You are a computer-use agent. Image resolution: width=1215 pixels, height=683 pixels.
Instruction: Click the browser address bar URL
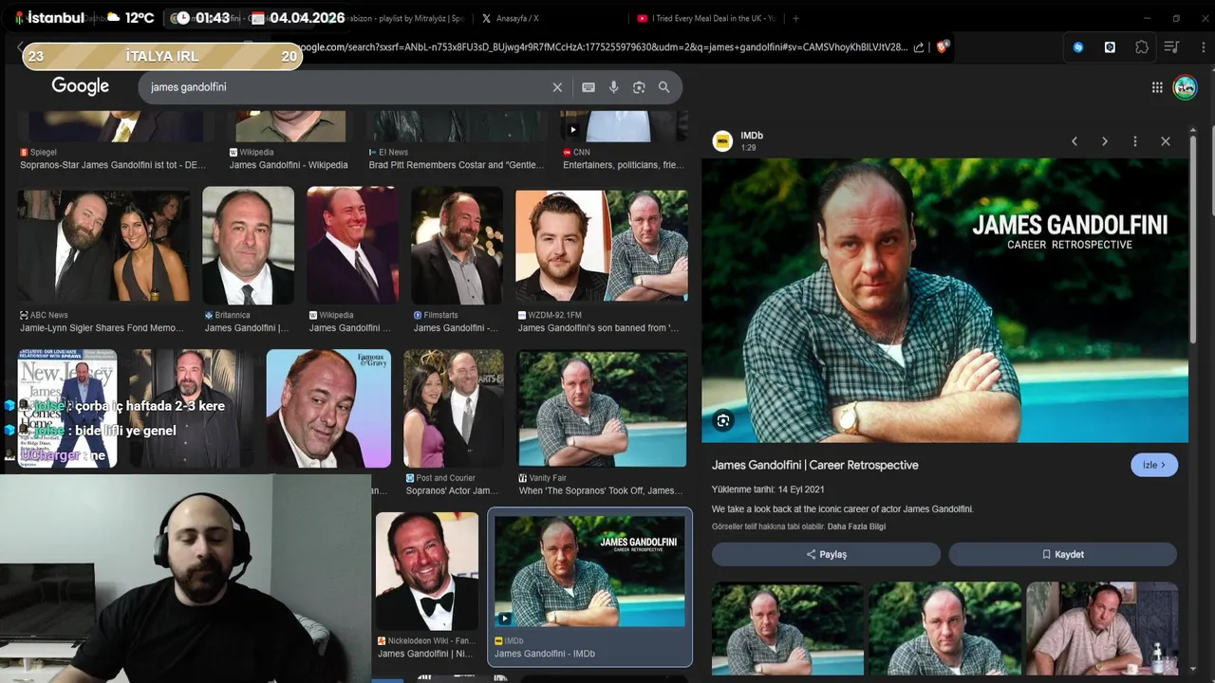[603, 46]
